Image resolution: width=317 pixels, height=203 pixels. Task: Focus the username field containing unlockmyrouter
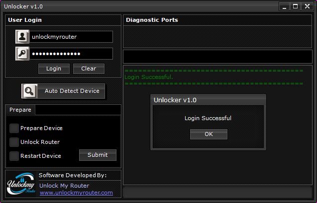point(71,37)
